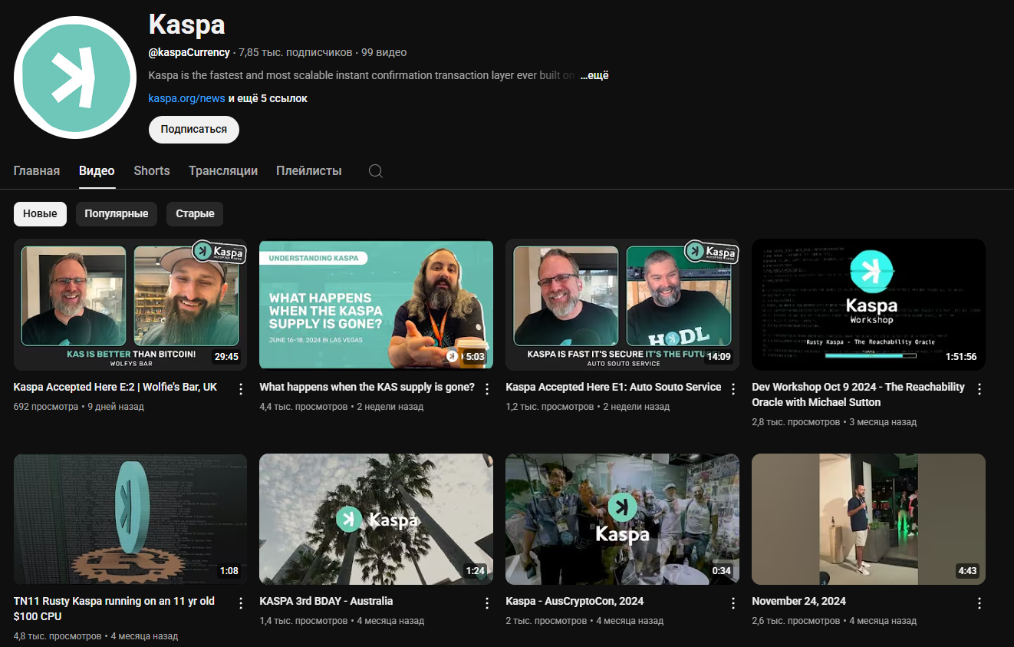Click '4,4 тыс. просмотров • 2 недели назад' metadata

342,407
